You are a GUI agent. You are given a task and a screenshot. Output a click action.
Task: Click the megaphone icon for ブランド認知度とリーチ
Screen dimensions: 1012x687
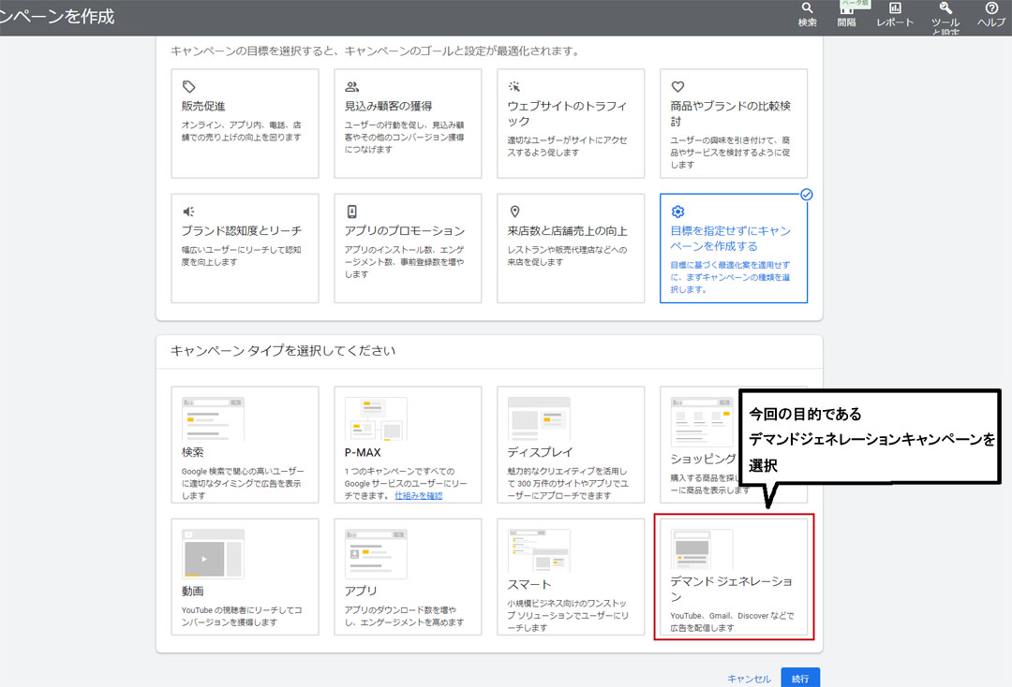click(x=189, y=212)
